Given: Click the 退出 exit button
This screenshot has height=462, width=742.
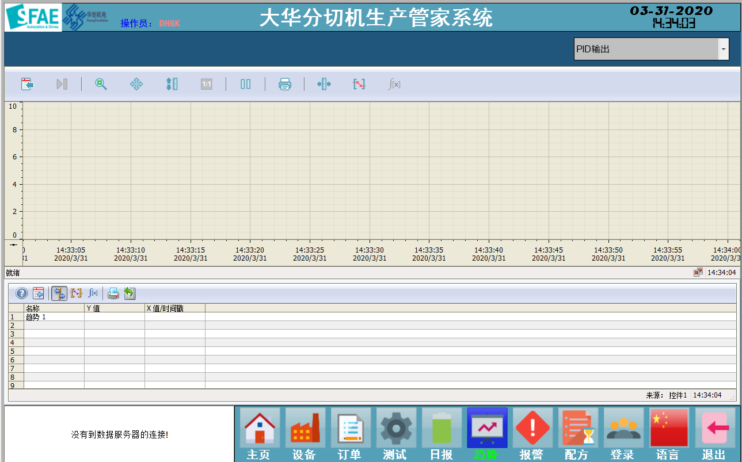Looking at the screenshot, I should click(x=714, y=434).
